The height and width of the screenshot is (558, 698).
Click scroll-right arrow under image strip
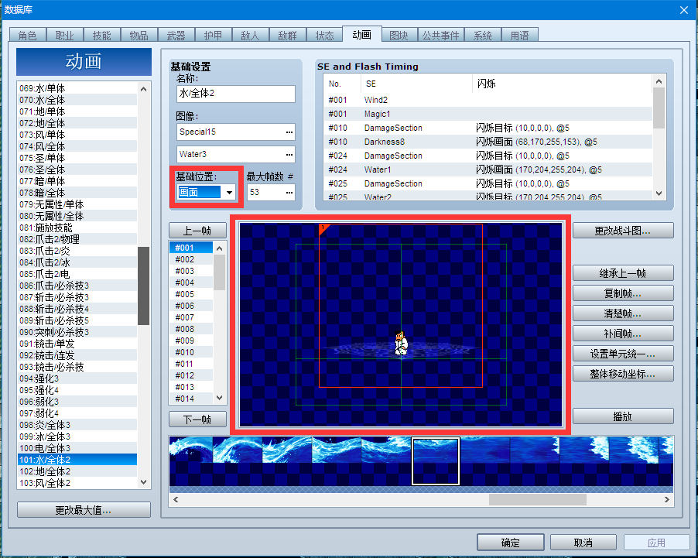(x=666, y=500)
